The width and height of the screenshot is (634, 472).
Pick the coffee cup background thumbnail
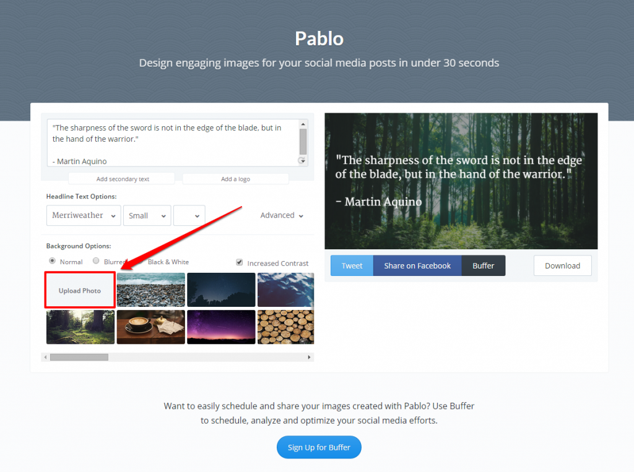click(x=151, y=327)
